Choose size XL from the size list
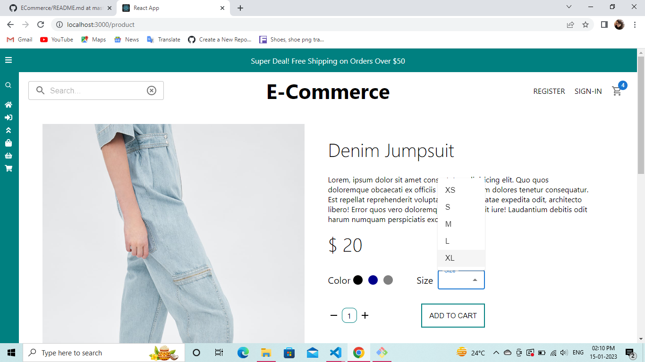The image size is (645, 362). coord(450,258)
